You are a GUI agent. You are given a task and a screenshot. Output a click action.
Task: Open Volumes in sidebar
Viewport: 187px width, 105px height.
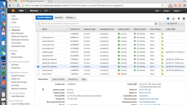click(15, 65)
